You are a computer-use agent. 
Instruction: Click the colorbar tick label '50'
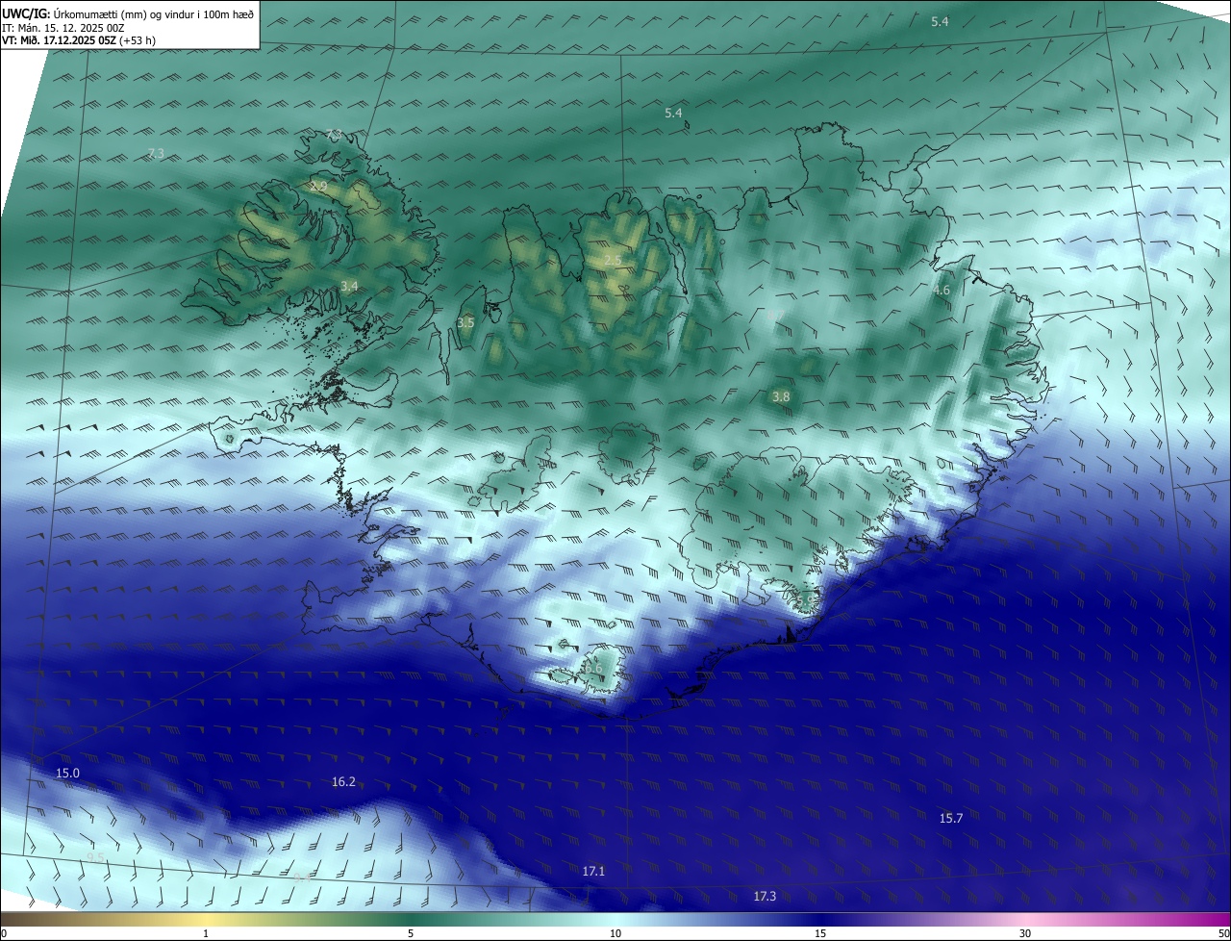(x=1223, y=933)
